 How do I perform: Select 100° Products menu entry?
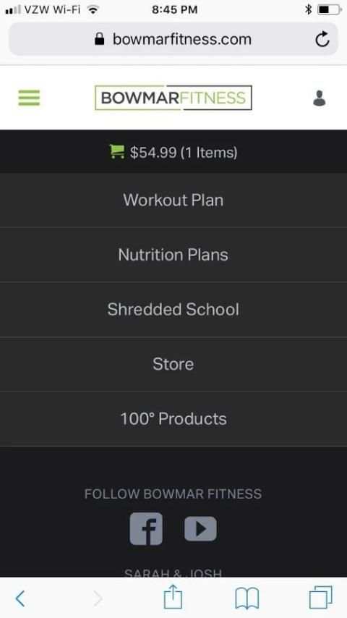173,419
